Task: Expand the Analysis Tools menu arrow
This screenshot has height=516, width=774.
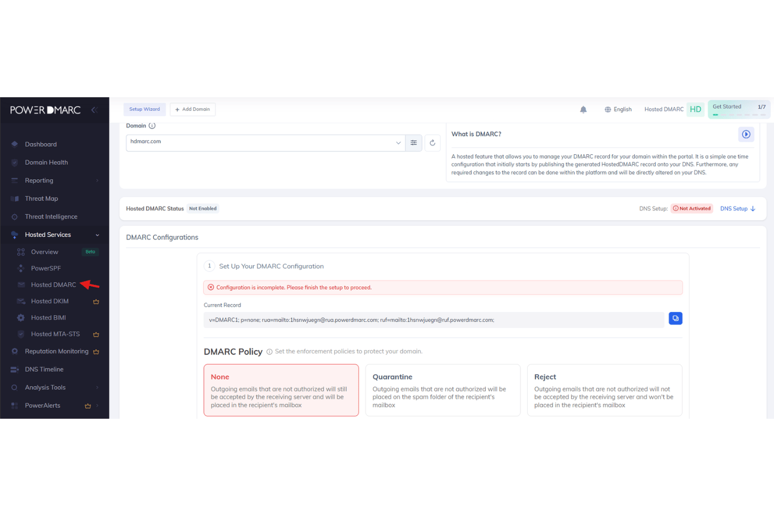Action: tap(97, 387)
